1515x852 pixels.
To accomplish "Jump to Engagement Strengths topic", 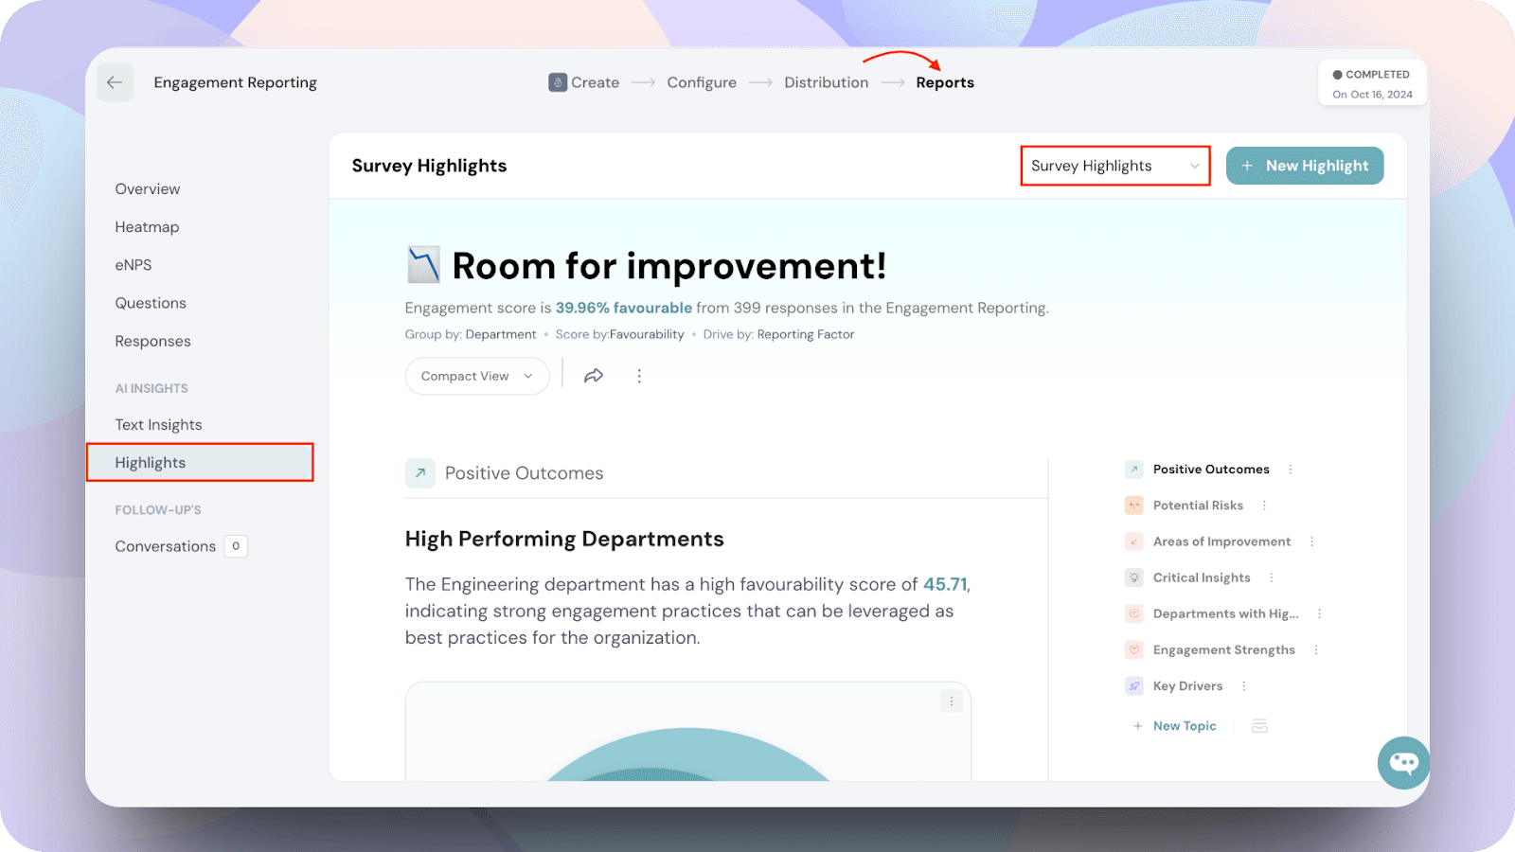I will pyautogui.click(x=1223, y=650).
